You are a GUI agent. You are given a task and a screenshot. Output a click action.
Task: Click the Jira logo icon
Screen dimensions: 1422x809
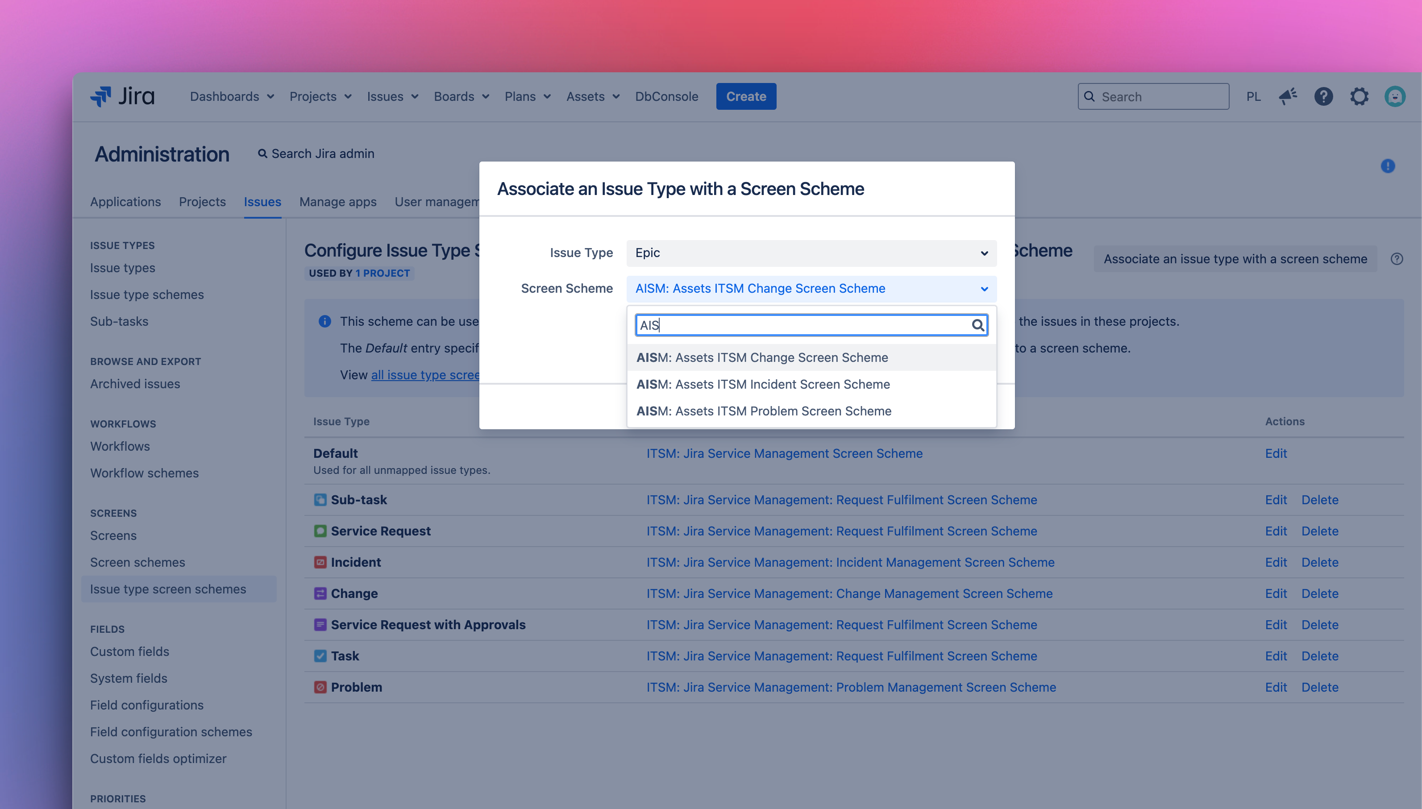(101, 97)
